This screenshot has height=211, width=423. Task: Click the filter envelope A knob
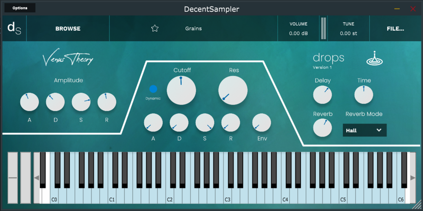pyautogui.click(x=153, y=123)
